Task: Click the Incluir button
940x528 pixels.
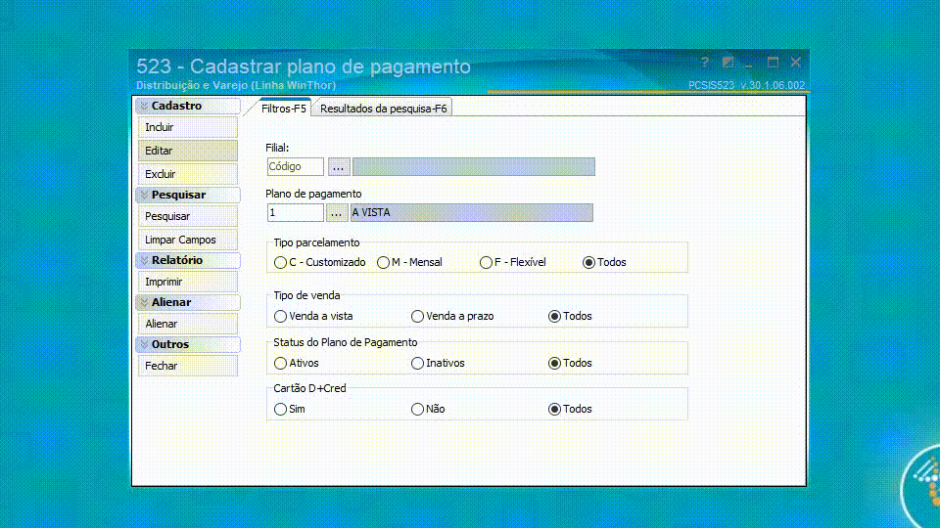Action: (188, 127)
